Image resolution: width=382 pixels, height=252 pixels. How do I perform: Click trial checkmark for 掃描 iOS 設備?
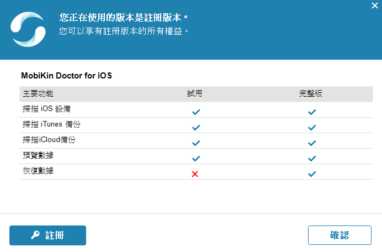click(x=195, y=112)
